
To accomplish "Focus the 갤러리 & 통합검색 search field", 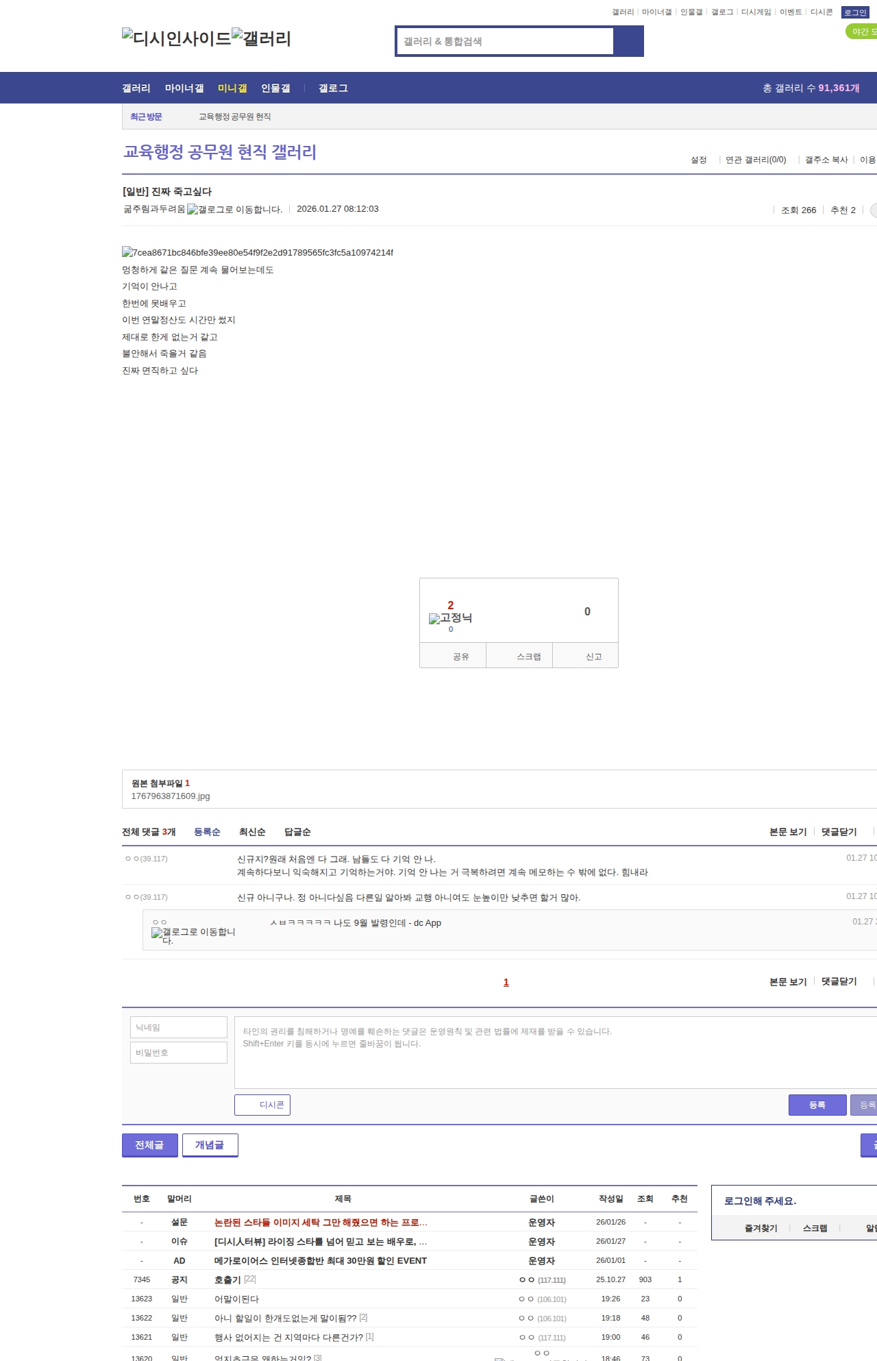I will pyautogui.click(x=505, y=41).
